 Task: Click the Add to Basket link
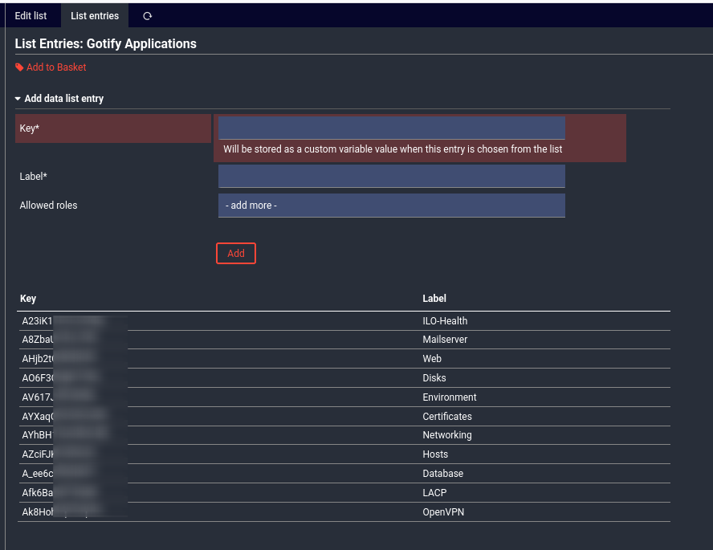[x=55, y=67]
